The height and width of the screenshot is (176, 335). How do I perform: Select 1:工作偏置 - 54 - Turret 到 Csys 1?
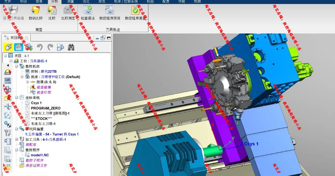click(x=52, y=134)
